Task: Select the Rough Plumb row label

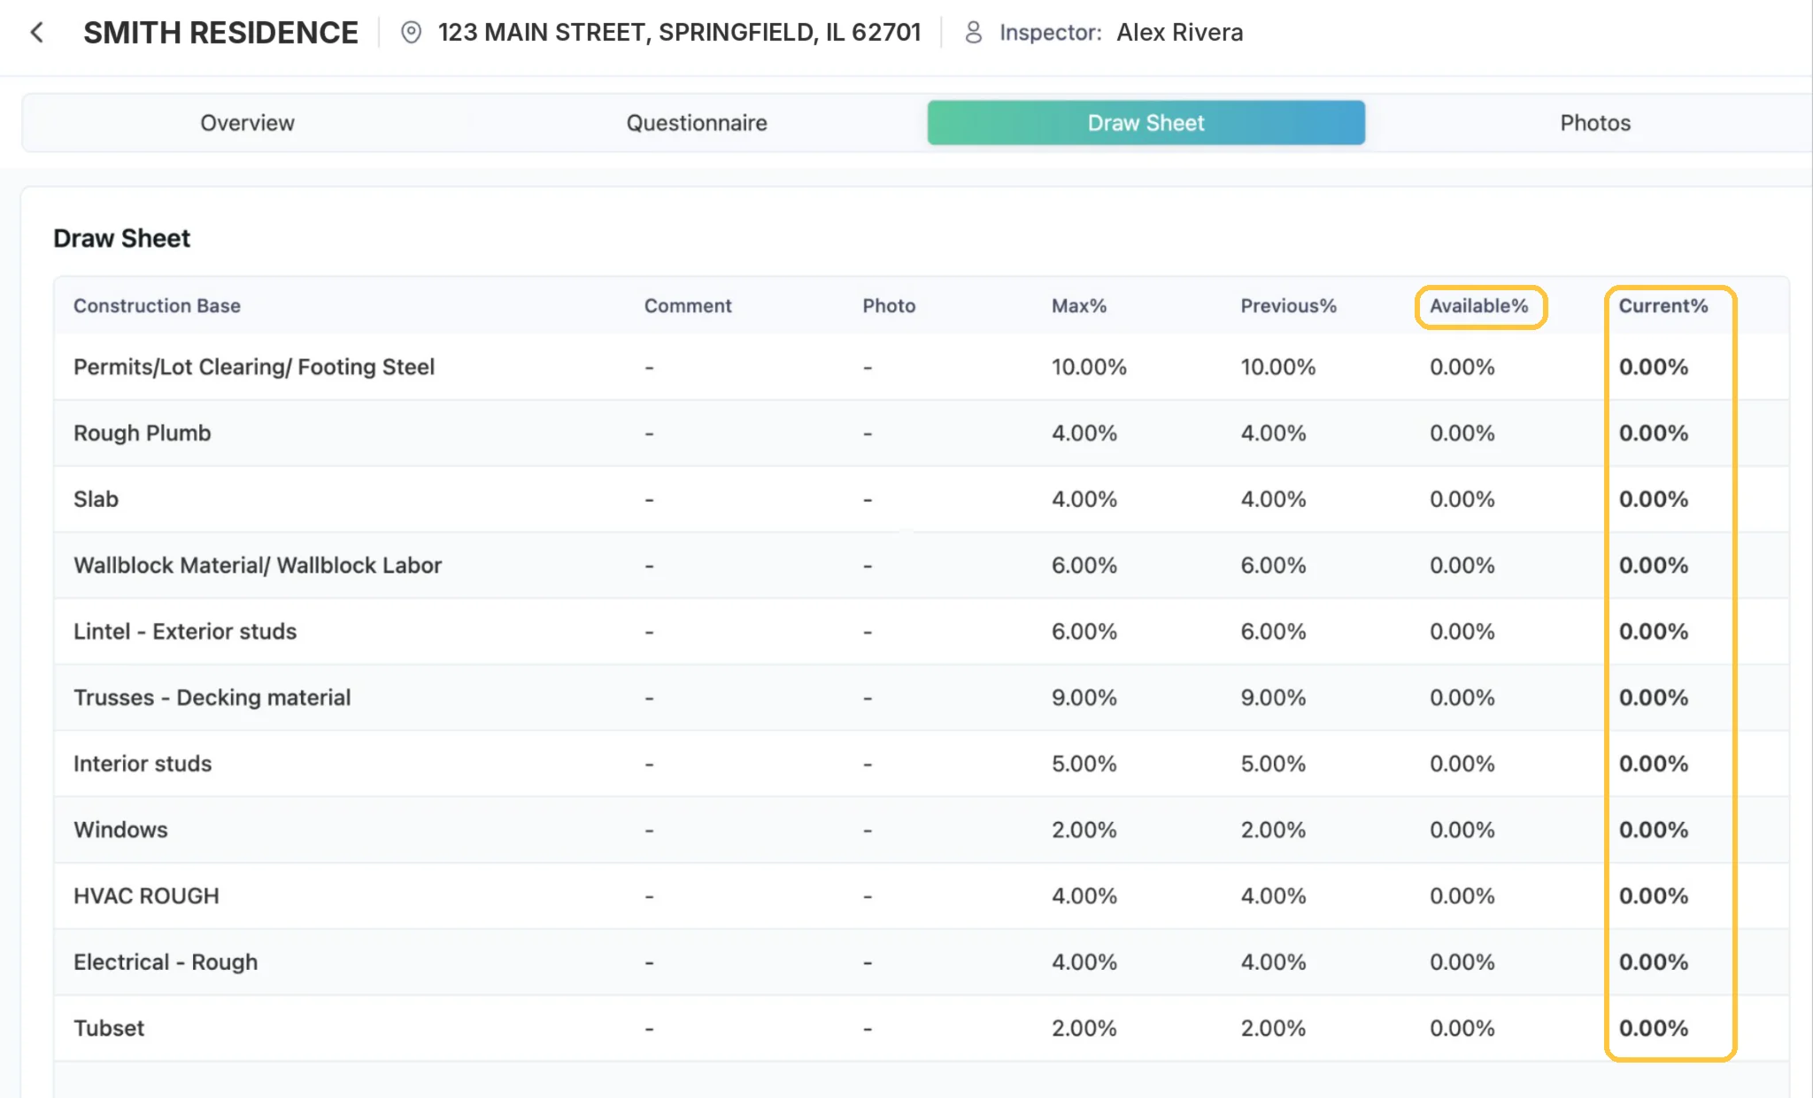Action: (142, 434)
